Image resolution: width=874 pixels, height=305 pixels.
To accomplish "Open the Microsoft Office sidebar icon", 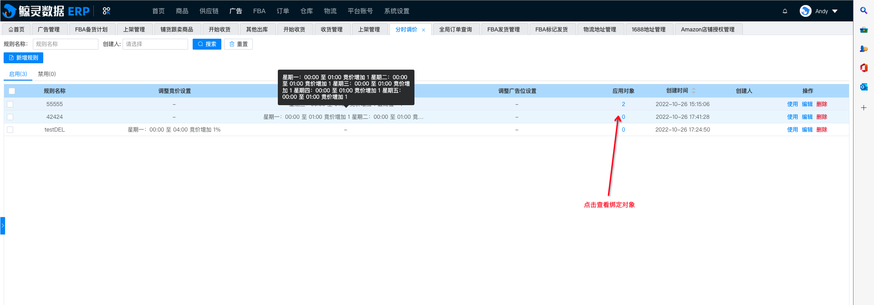I will coord(864,68).
